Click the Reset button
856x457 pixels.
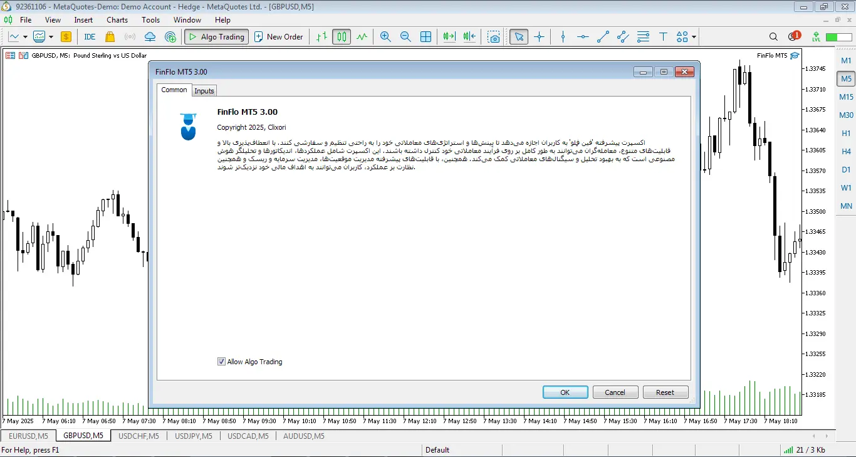point(665,392)
